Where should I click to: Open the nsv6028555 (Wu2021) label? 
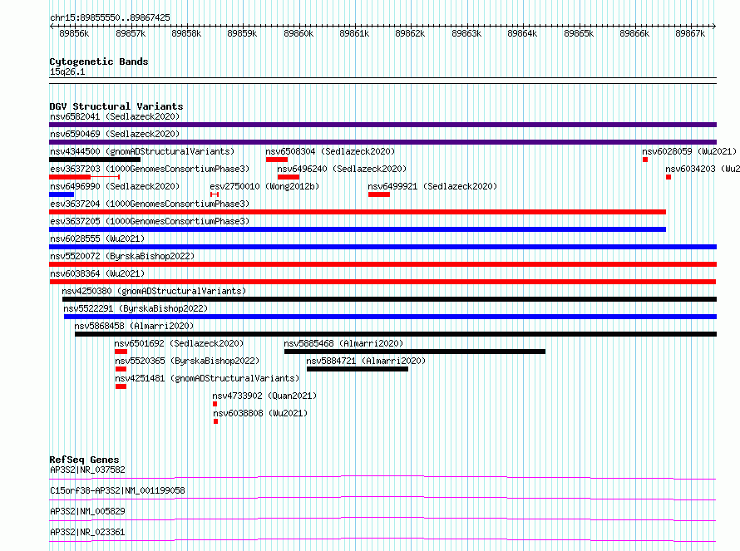[97, 239]
